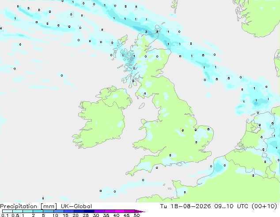The image size is (280, 217).
Task: Click the 0.1 to 0.5 mm legend swatch
Action: click(8, 211)
